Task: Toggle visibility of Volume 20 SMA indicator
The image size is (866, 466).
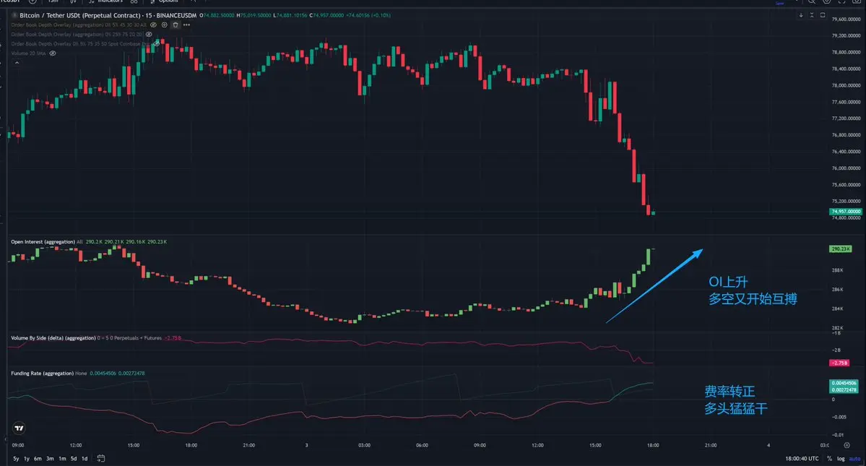Action: click(53, 53)
